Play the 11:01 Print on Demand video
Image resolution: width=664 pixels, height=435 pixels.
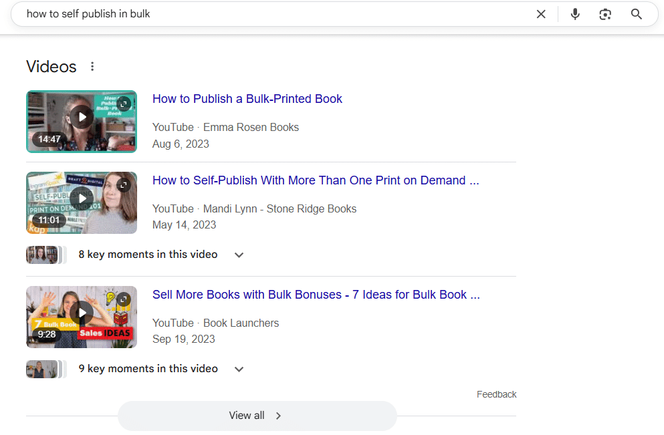point(82,198)
